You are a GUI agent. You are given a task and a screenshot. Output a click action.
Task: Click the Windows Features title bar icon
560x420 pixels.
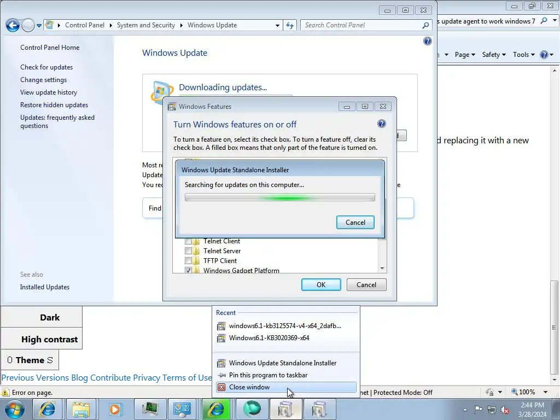pos(172,107)
